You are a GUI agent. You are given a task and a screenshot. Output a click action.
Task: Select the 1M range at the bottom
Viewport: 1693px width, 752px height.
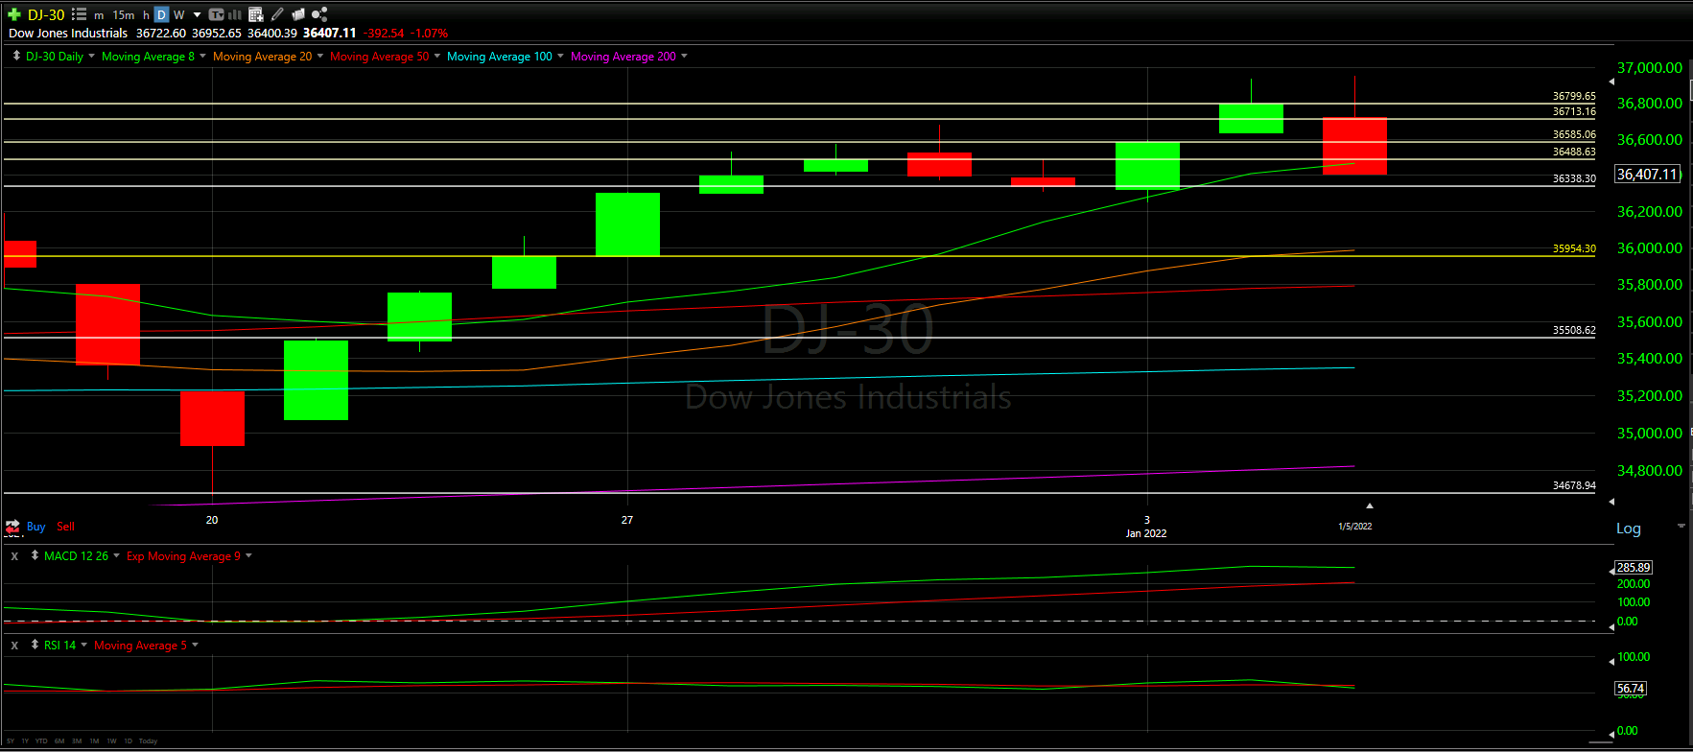94,741
